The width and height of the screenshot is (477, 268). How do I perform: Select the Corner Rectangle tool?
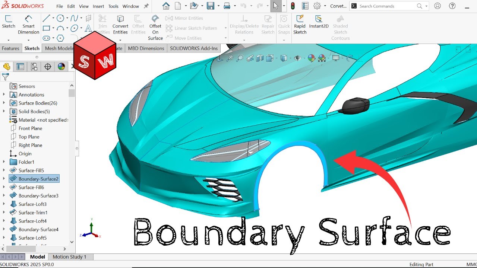(x=46, y=28)
